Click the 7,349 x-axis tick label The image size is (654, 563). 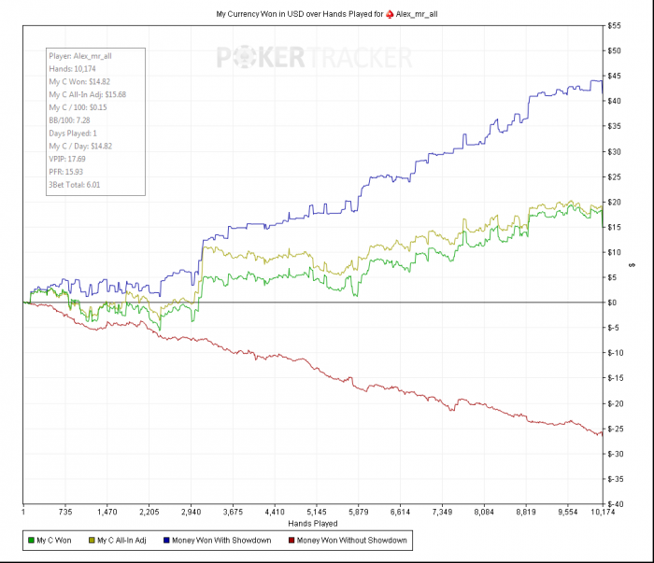442,512
